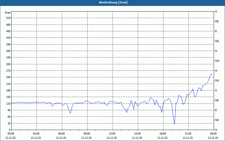Click the 480 y-axis value

pyautogui.click(x=8, y=25)
